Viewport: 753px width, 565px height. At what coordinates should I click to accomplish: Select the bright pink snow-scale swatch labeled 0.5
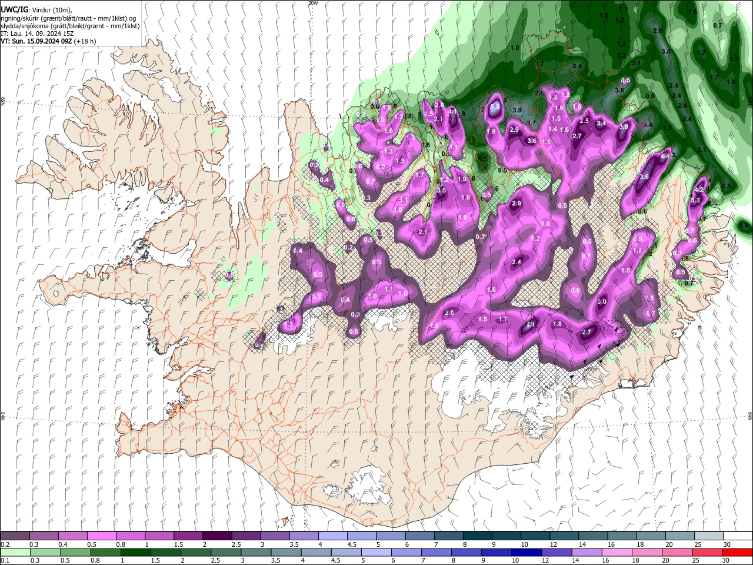101,536
